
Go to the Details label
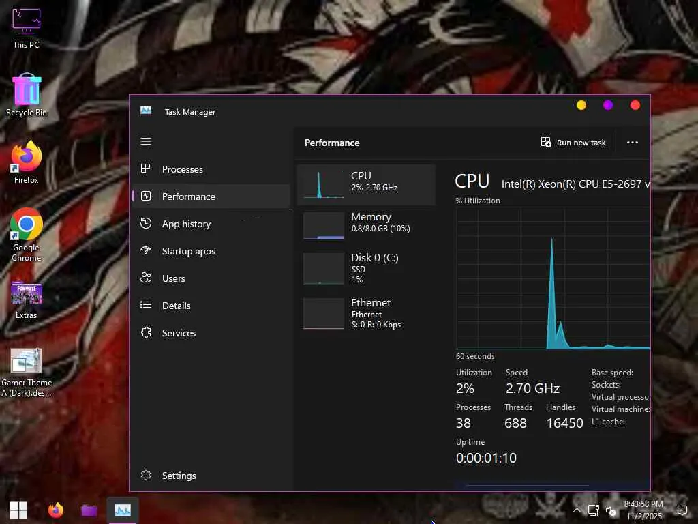click(x=177, y=306)
